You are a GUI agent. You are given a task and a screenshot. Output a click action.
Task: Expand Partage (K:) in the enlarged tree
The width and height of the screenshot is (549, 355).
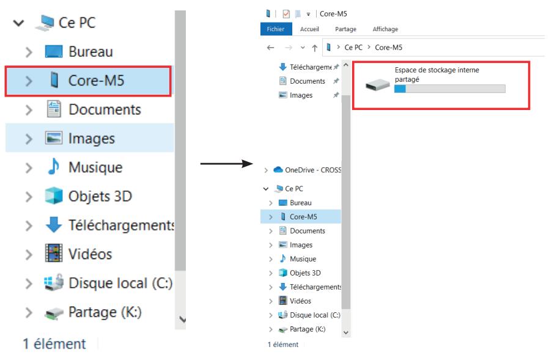[x=29, y=312]
